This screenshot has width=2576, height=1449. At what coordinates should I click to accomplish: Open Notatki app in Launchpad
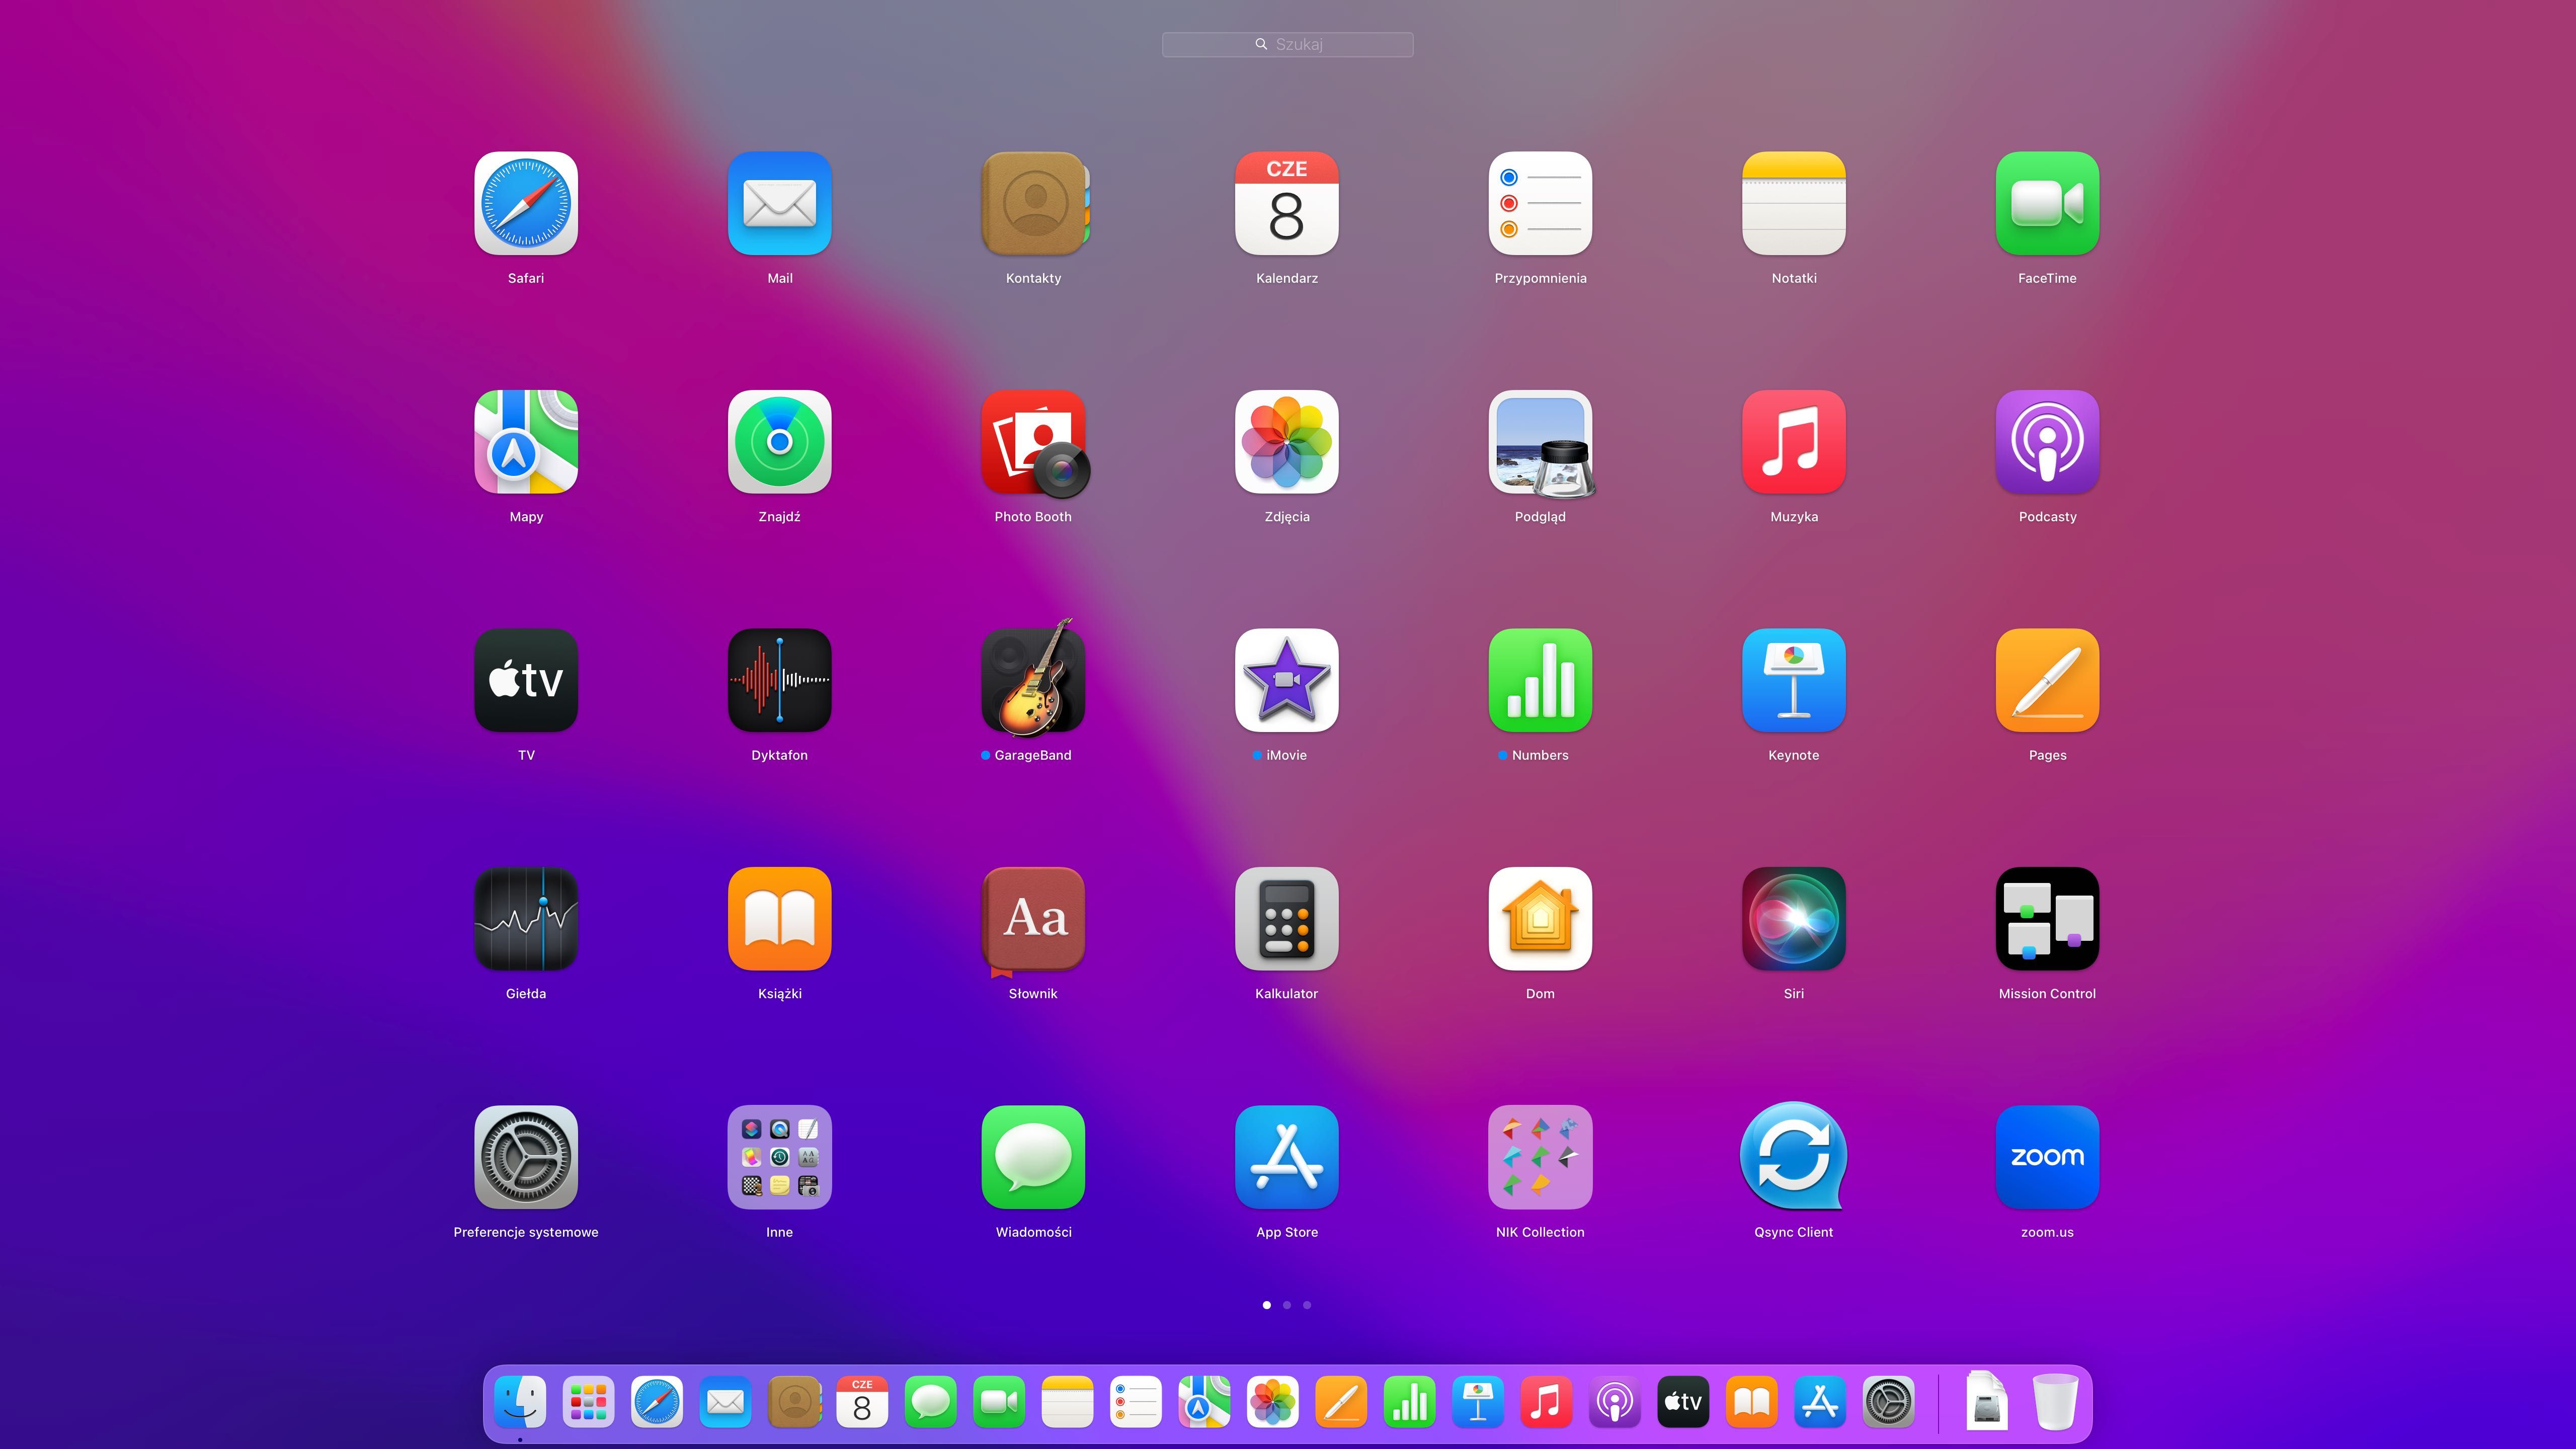(x=1794, y=203)
